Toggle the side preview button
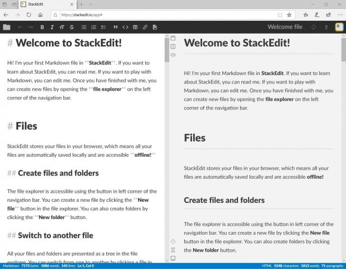The width and height of the screenshot is (346, 269). 173,47
